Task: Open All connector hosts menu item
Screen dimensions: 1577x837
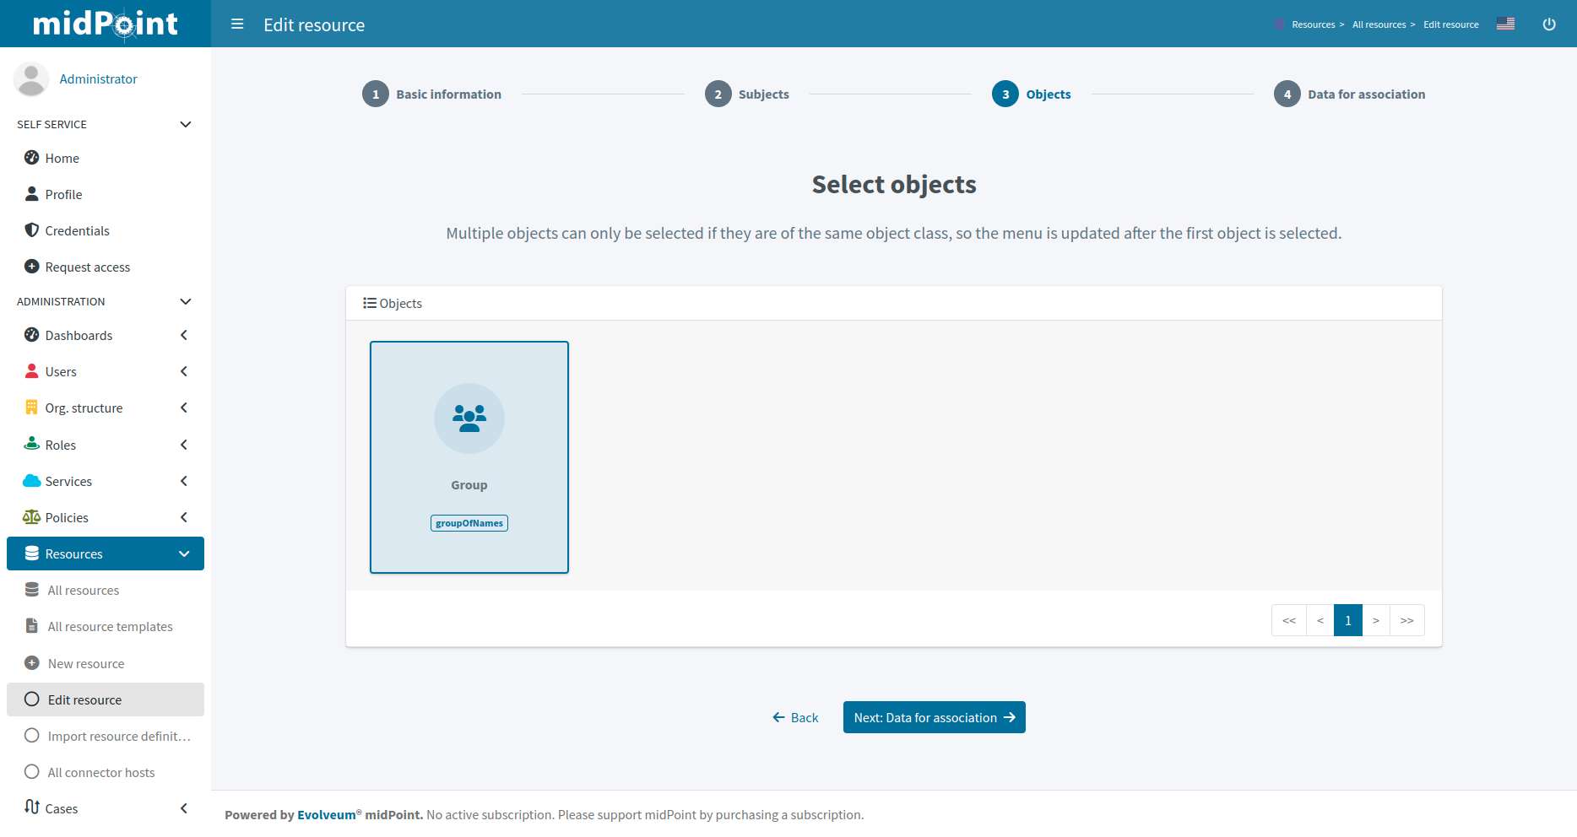Action: [x=101, y=772]
